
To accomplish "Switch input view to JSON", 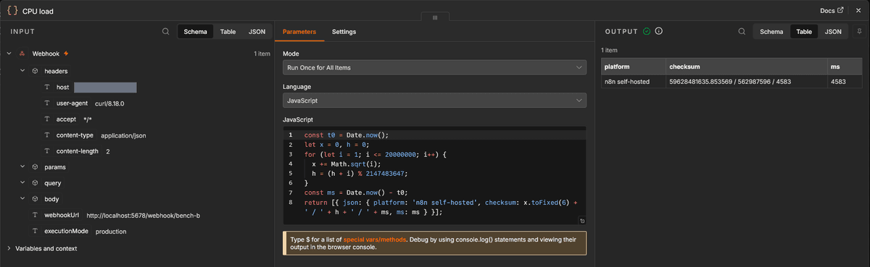I will pyautogui.click(x=257, y=32).
